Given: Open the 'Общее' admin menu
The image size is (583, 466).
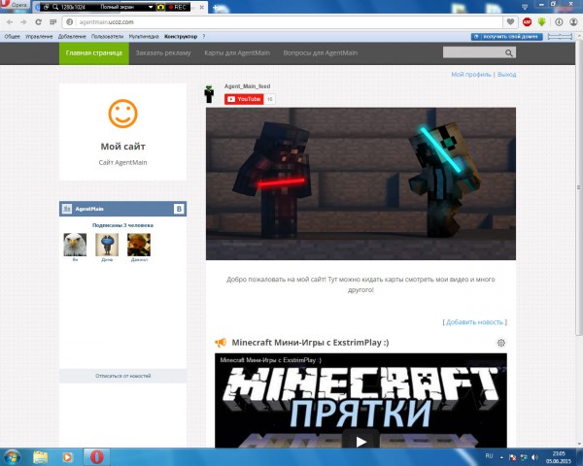Looking at the screenshot, I should 13,37.
